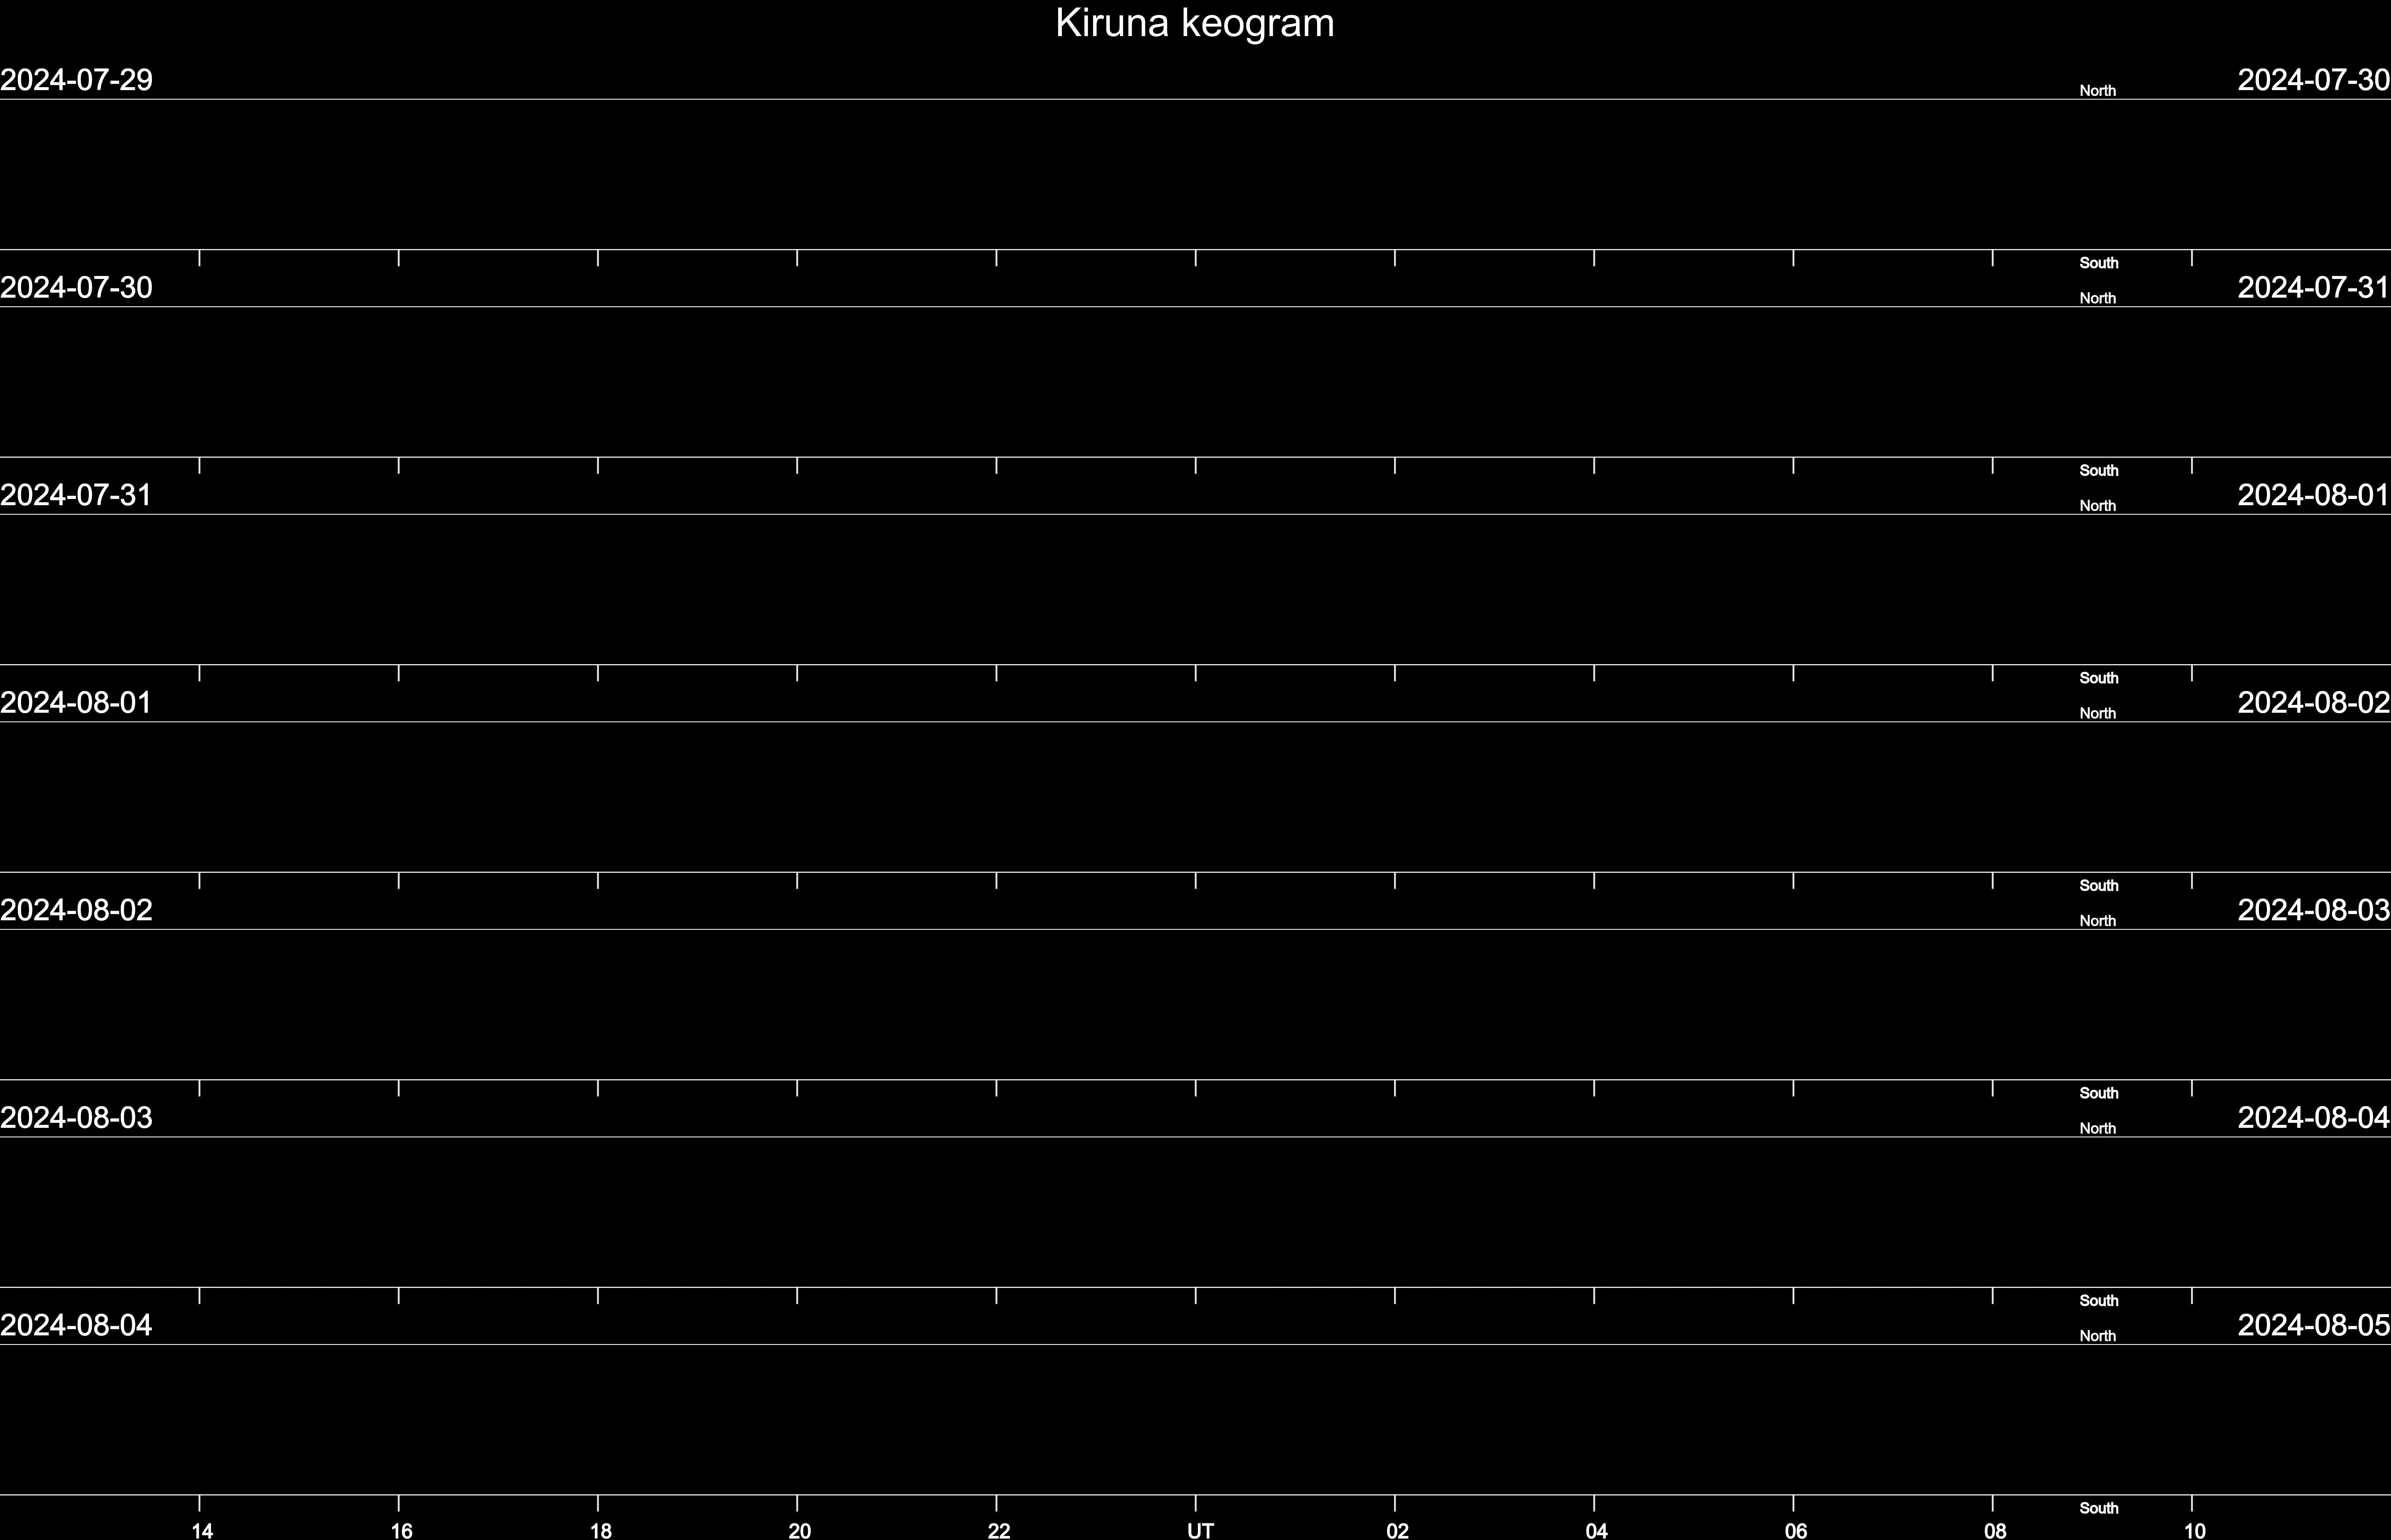
Task: Click the North label of the 2024-07-29 panel
Action: coord(2098,91)
